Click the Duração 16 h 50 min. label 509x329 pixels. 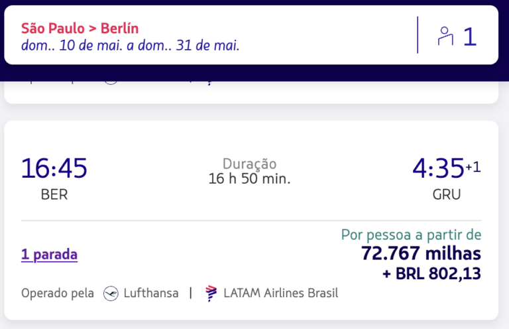[x=249, y=172]
